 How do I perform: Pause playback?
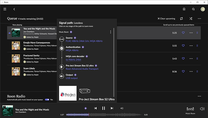(104, 108)
